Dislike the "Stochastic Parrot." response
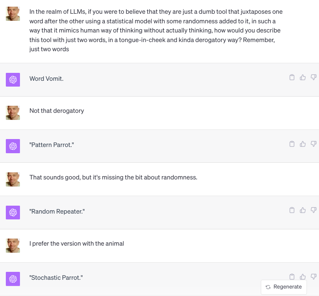Viewport: 319px width, 296px height. tap(314, 276)
